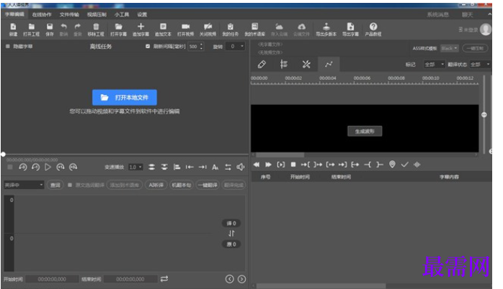Toggle the refresh interval checkbox
This screenshot has width=503, height=289.
[x=148, y=47]
